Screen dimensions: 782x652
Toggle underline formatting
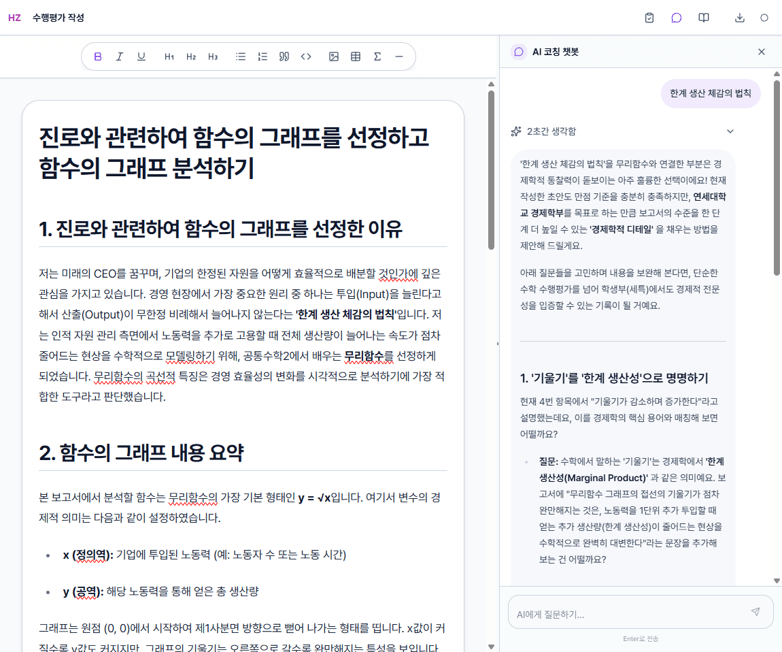[141, 56]
